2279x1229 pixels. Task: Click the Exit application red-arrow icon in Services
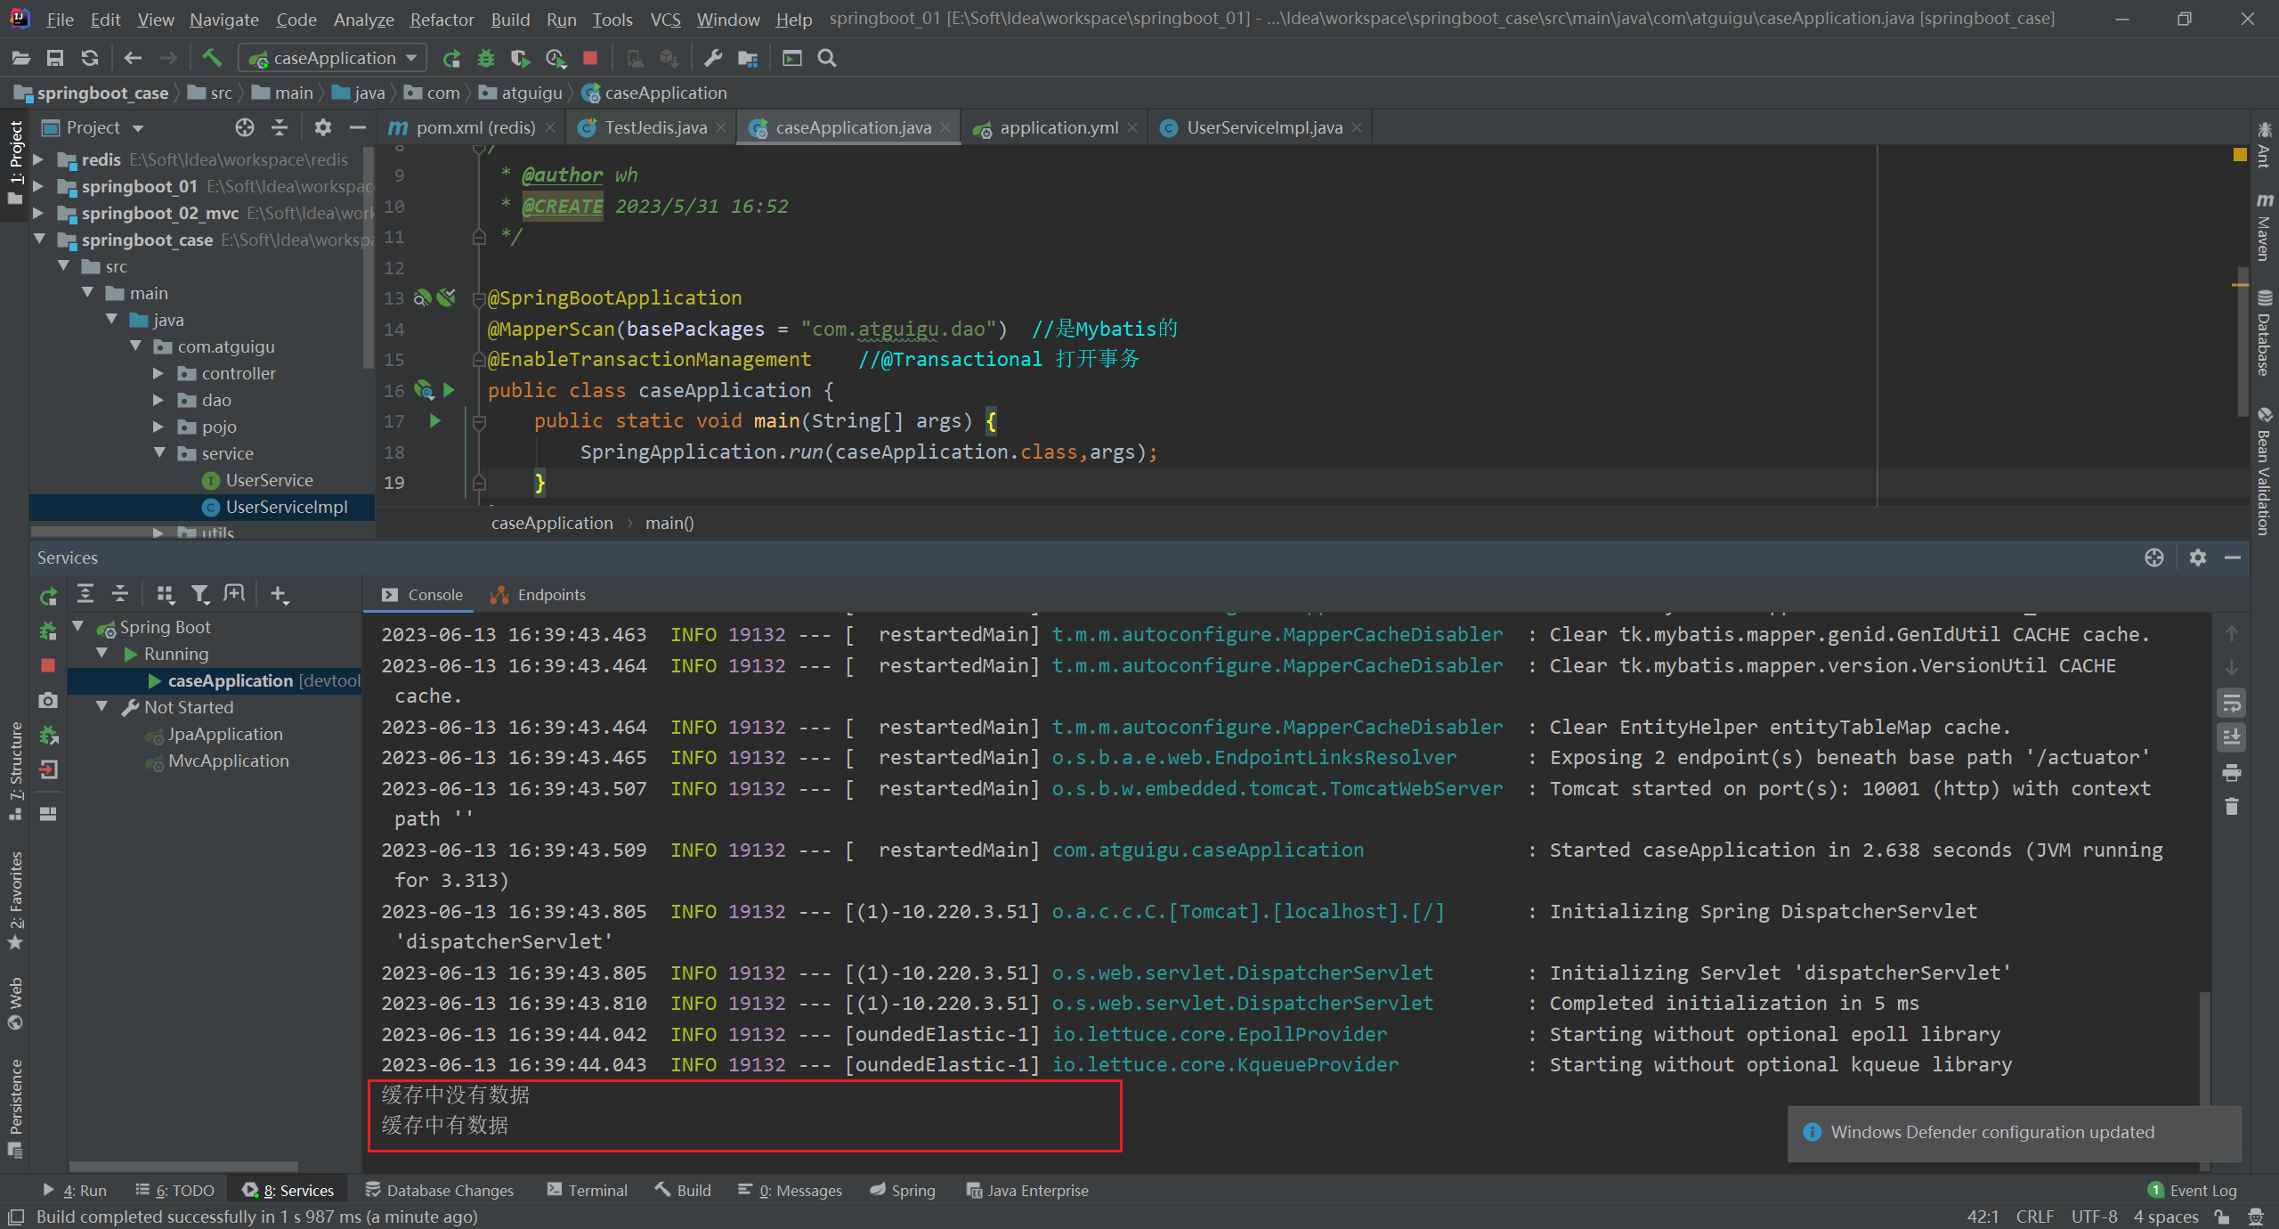(48, 769)
